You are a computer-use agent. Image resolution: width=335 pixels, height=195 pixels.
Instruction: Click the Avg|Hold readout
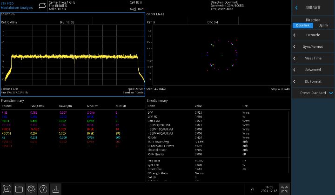click(x=139, y=9)
